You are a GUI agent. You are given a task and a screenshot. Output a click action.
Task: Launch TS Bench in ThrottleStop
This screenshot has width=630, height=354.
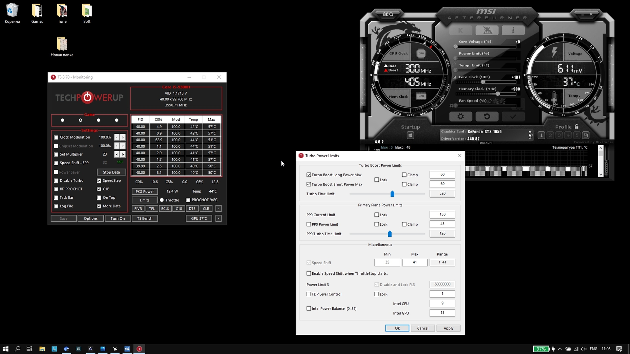point(145,218)
